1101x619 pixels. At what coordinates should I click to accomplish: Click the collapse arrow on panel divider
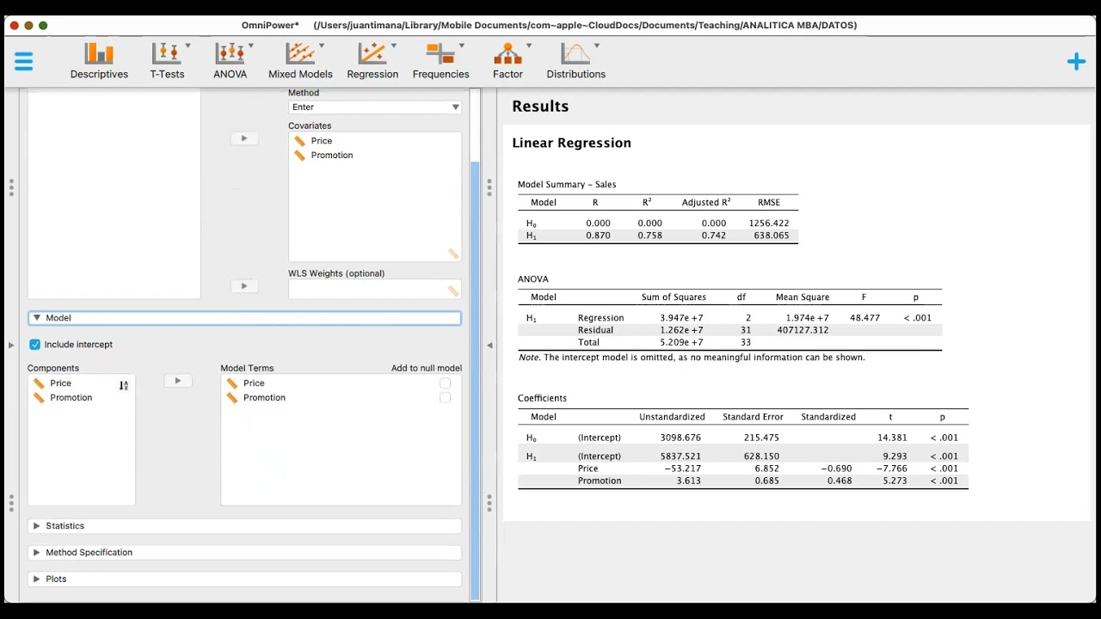pyautogui.click(x=489, y=346)
